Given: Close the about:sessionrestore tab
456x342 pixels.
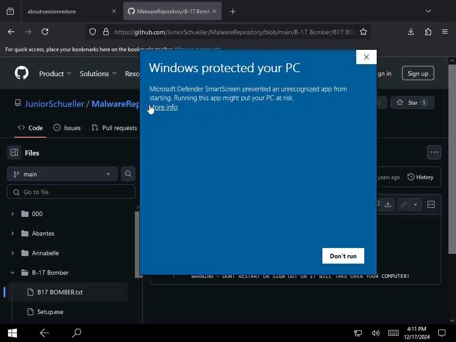Looking at the screenshot, I should (114, 11).
